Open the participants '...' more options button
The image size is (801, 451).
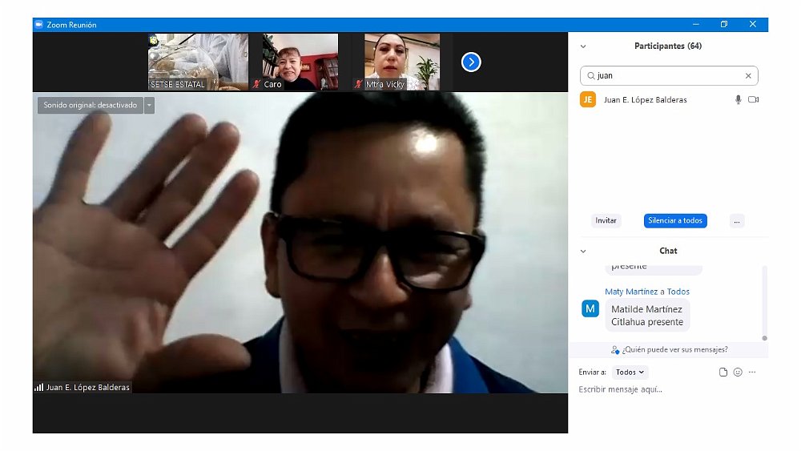click(x=737, y=221)
